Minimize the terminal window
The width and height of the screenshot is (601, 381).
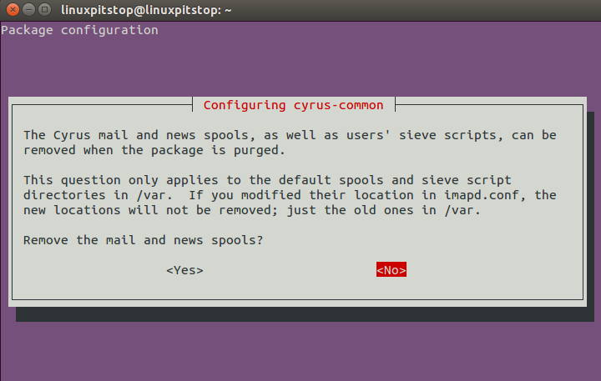point(28,9)
